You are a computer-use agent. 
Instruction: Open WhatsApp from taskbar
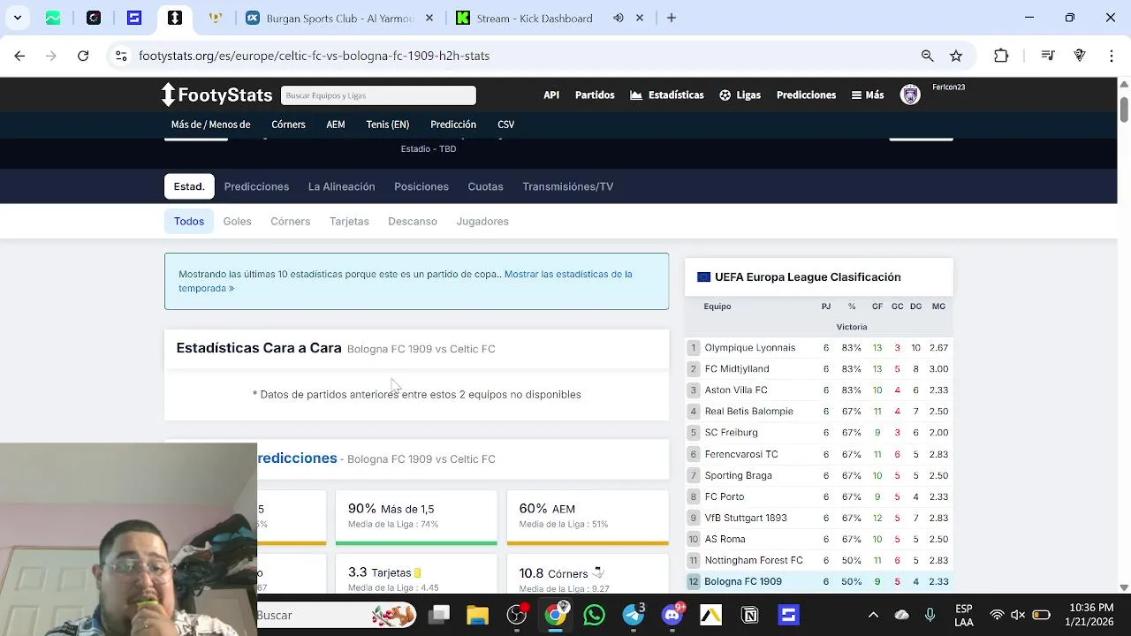(x=595, y=615)
